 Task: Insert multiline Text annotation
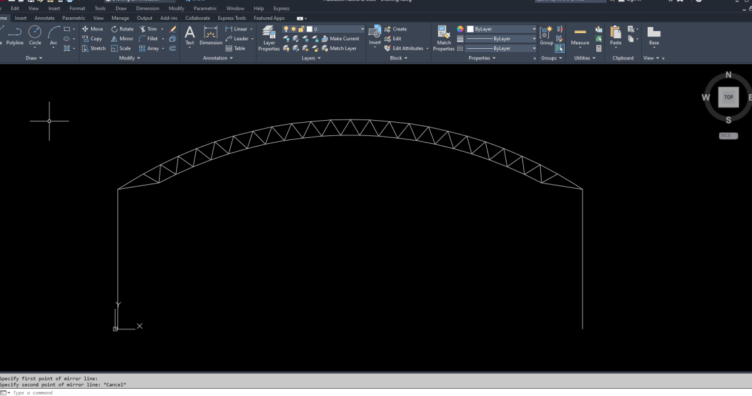click(x=190, y=36)
